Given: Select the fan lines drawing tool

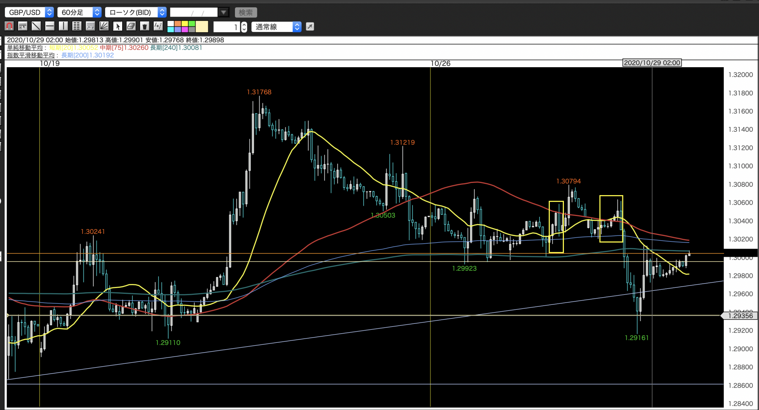Looking at the screenshot, I should tap(104, 26).
